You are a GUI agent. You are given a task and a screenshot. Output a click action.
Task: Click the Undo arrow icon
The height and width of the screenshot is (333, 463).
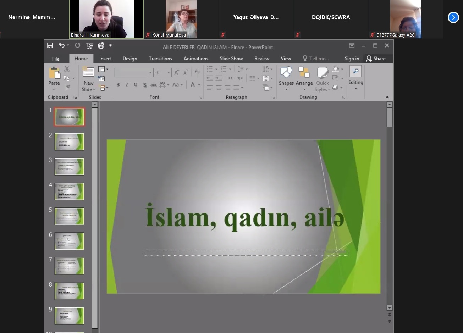pos(62,45)
